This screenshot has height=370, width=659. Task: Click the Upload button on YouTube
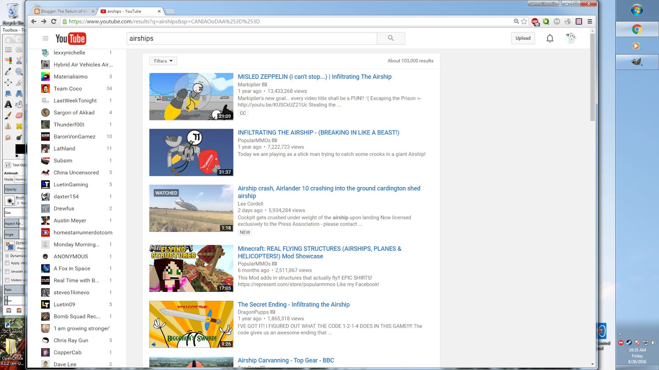pyautogui.click(x=523, y=38)
